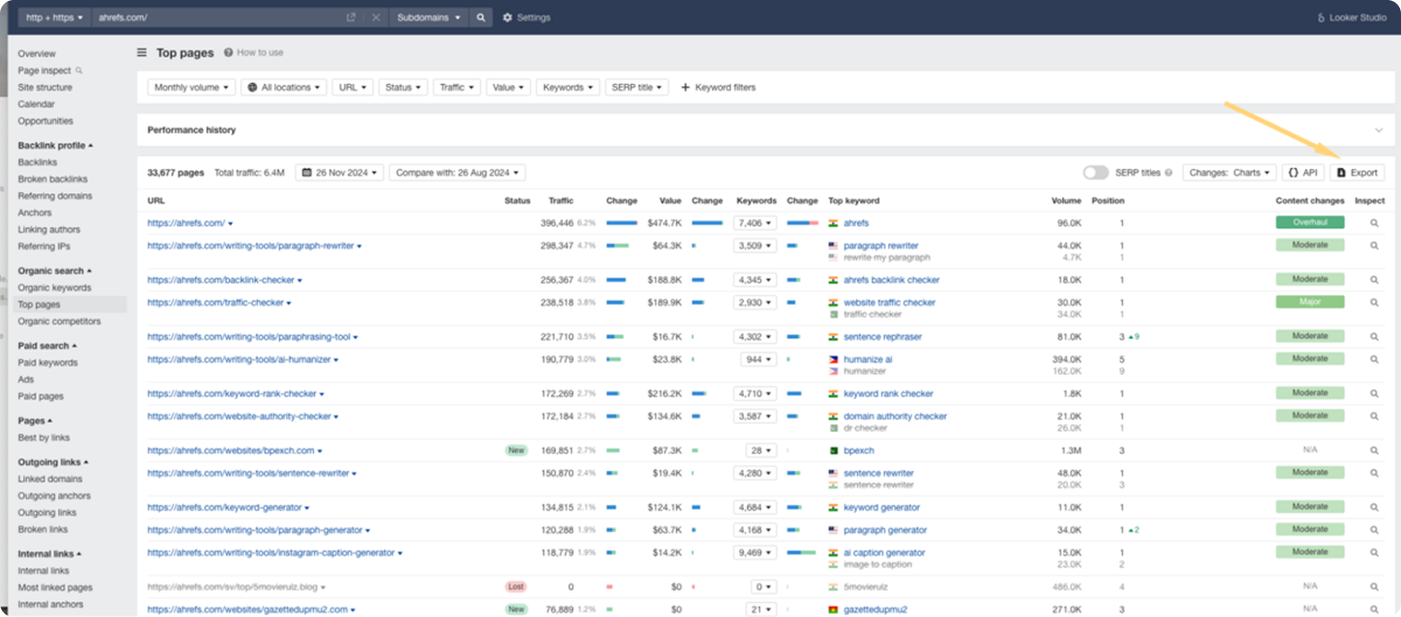The image size is (1401, 617).
Task: Inspect the paragraph-rewriter row magnifier icon
Action: (1374, 245)
